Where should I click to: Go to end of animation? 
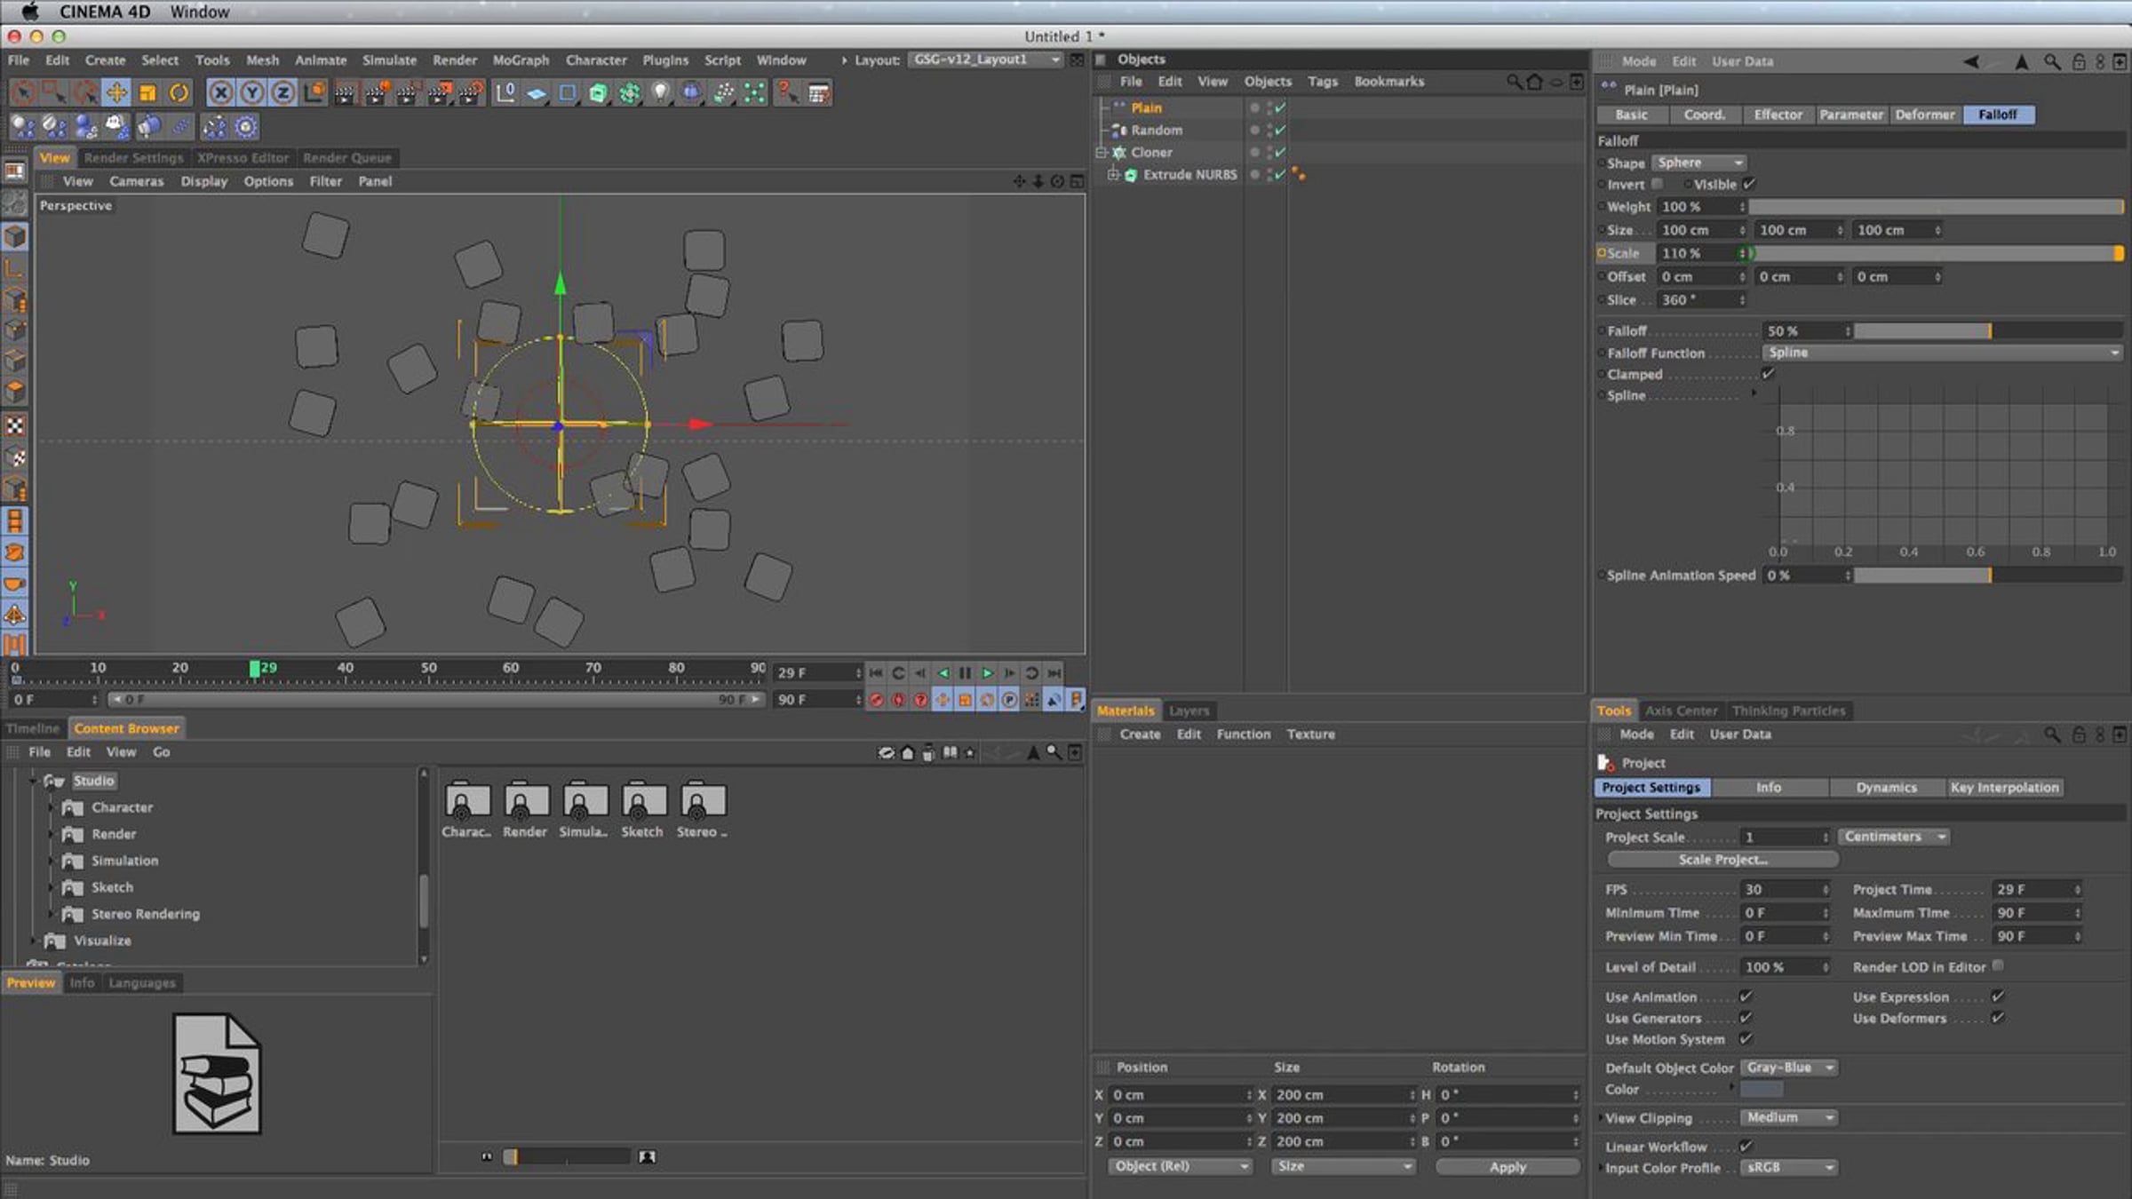coord(1054,673)
